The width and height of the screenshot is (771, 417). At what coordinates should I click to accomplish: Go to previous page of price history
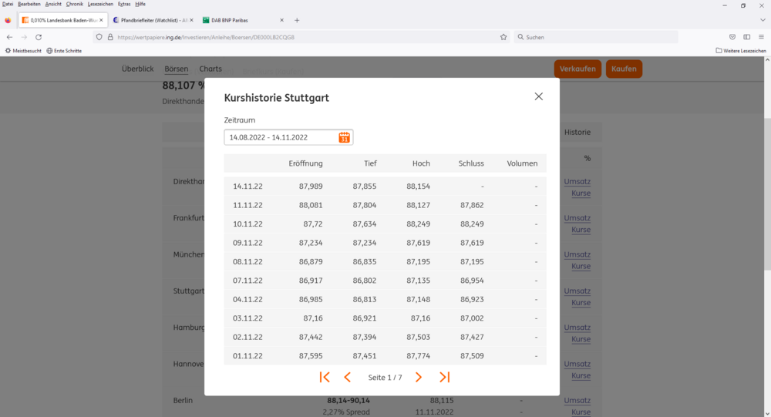pyautogui.click(x=347, y=377)
